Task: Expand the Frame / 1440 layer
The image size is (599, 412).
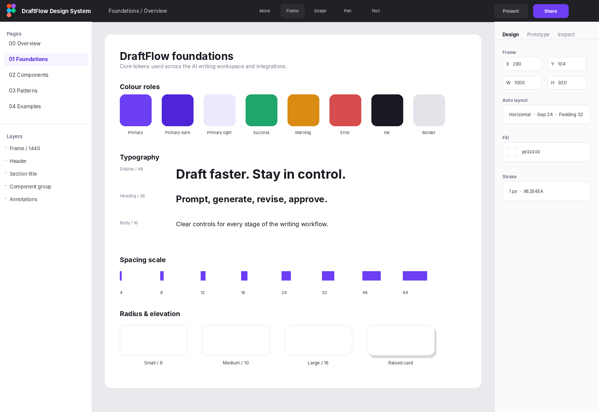Action: [6, 148]
